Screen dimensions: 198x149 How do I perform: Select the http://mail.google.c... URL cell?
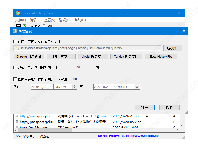coord(37,116)
